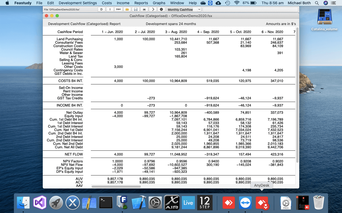Open the Edit menu
The height and width of the screenshot is (213, 342).
pyautogui.click(x=50, y=3)
